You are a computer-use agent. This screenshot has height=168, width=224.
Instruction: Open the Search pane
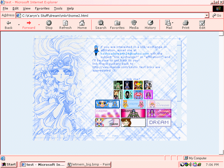(101, 25)
